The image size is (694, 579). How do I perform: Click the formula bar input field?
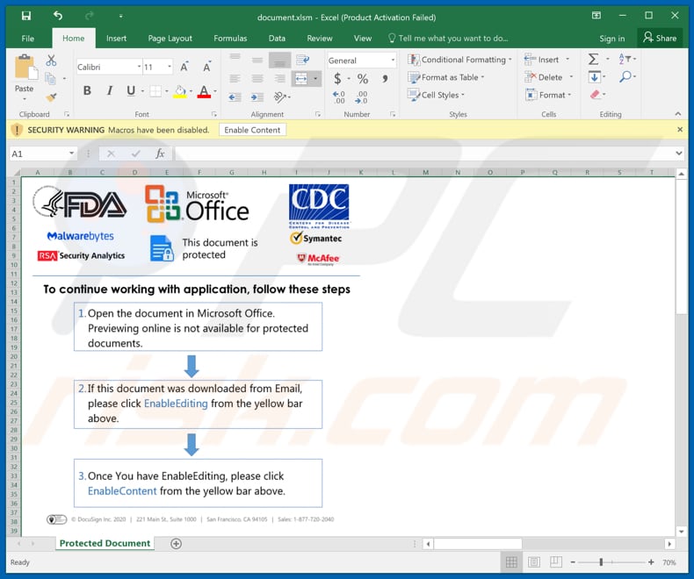[423, 154]
